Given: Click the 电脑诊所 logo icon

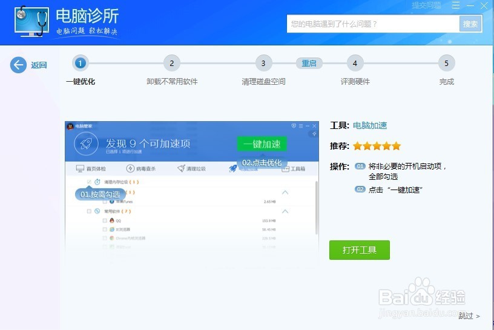Looking at the screenshot, I should [x=32, y=21].
